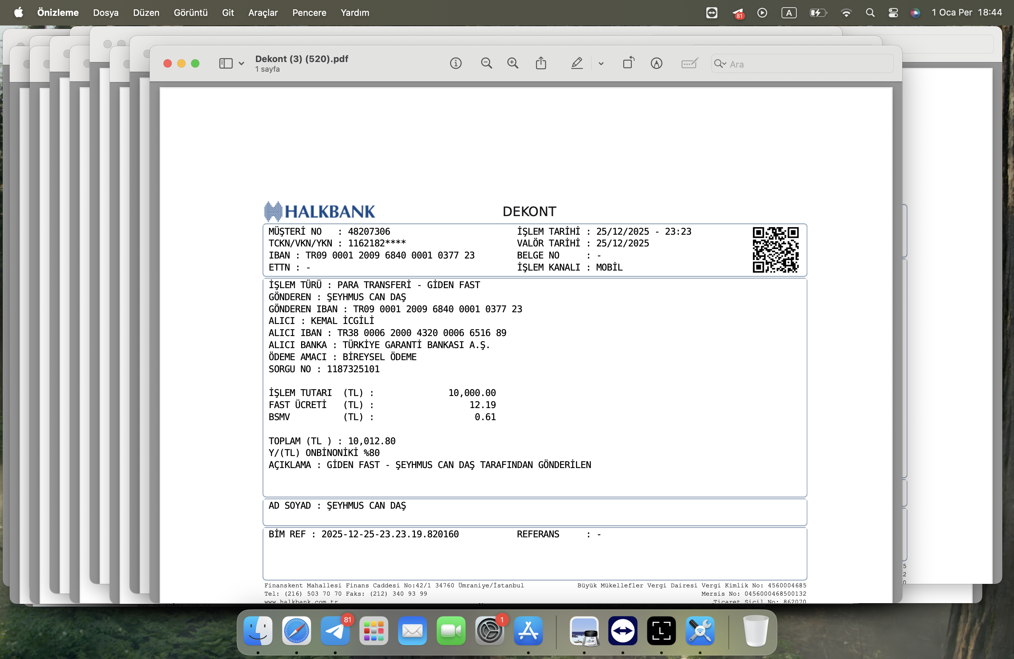Click the Telegram menu bar status icon
Viewport: 1014px width, 659px height.
[x=738, y=13]
